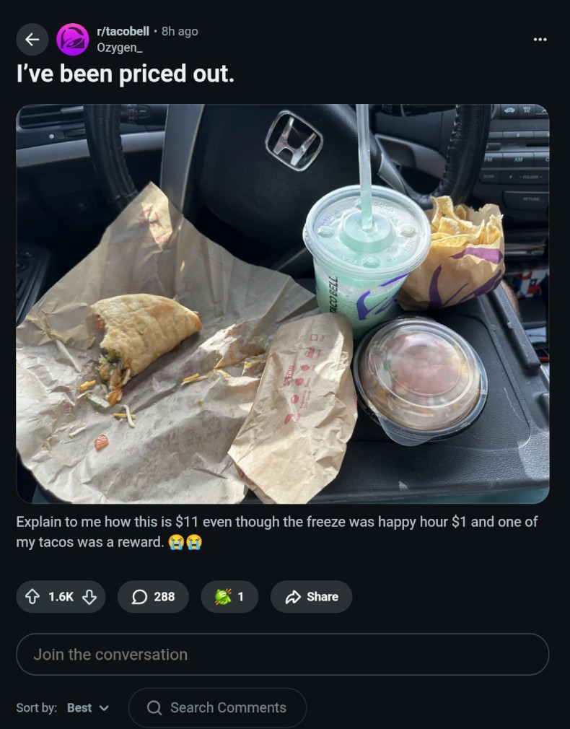Upvote the post
The width and height of the screenshot is (570, 729).
pos(32,596)
